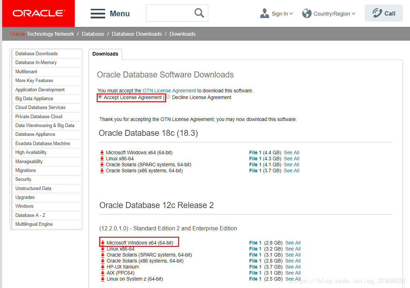The image size is (410, 288).
Task: Open Application Development sidebar item
Action: [x=46, y=90]
